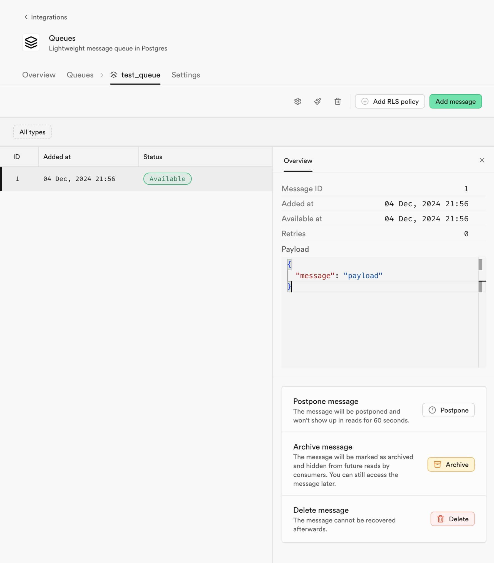Click the Add message button
Screen dimensions: 494x563
455,101
